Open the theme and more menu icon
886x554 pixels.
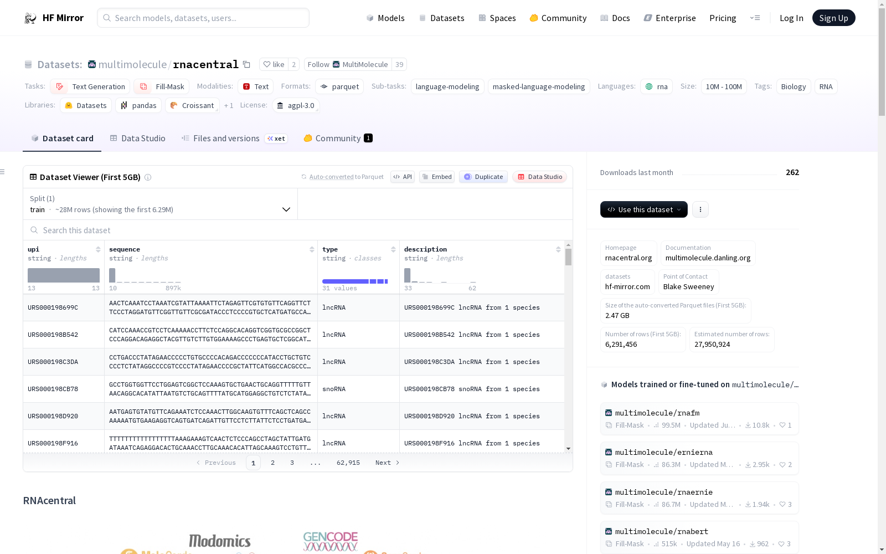(x=755, y=18)
